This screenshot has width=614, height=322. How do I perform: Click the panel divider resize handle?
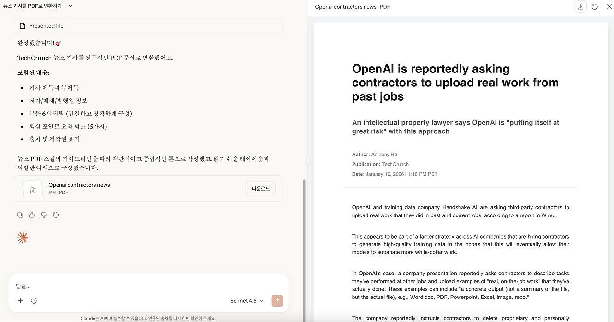(307, 161)
